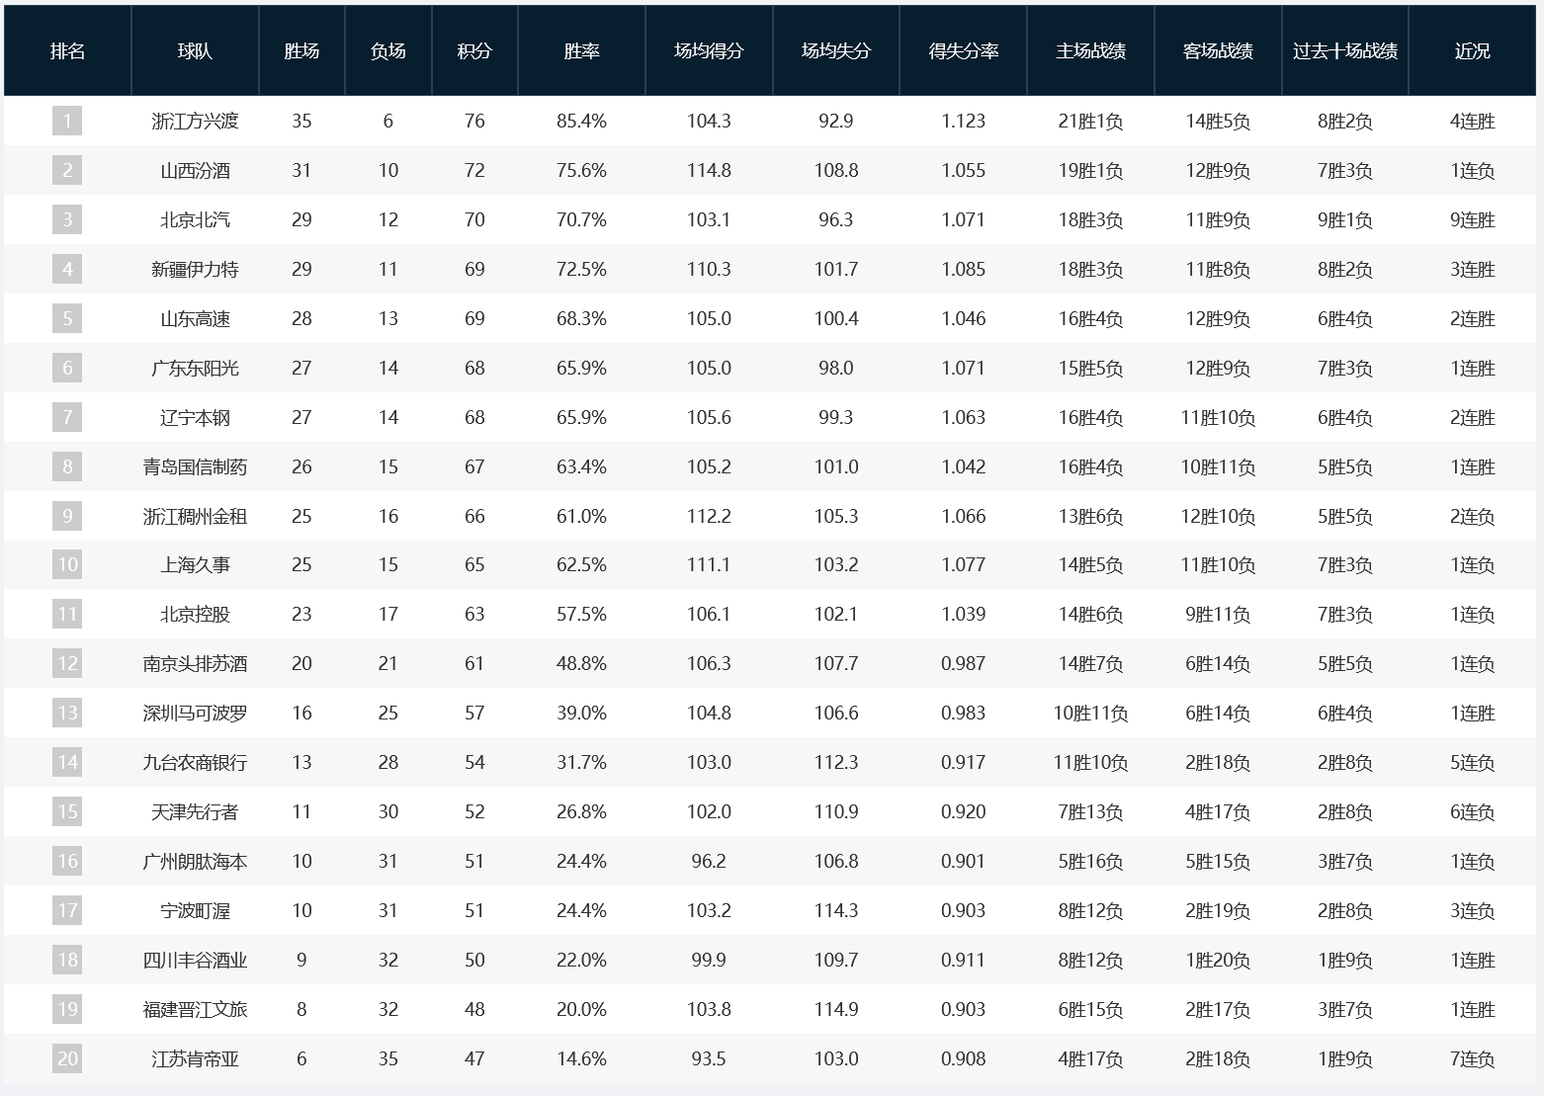
Task: Open team 山西汾酒
Action: click(x=195, y=170)
